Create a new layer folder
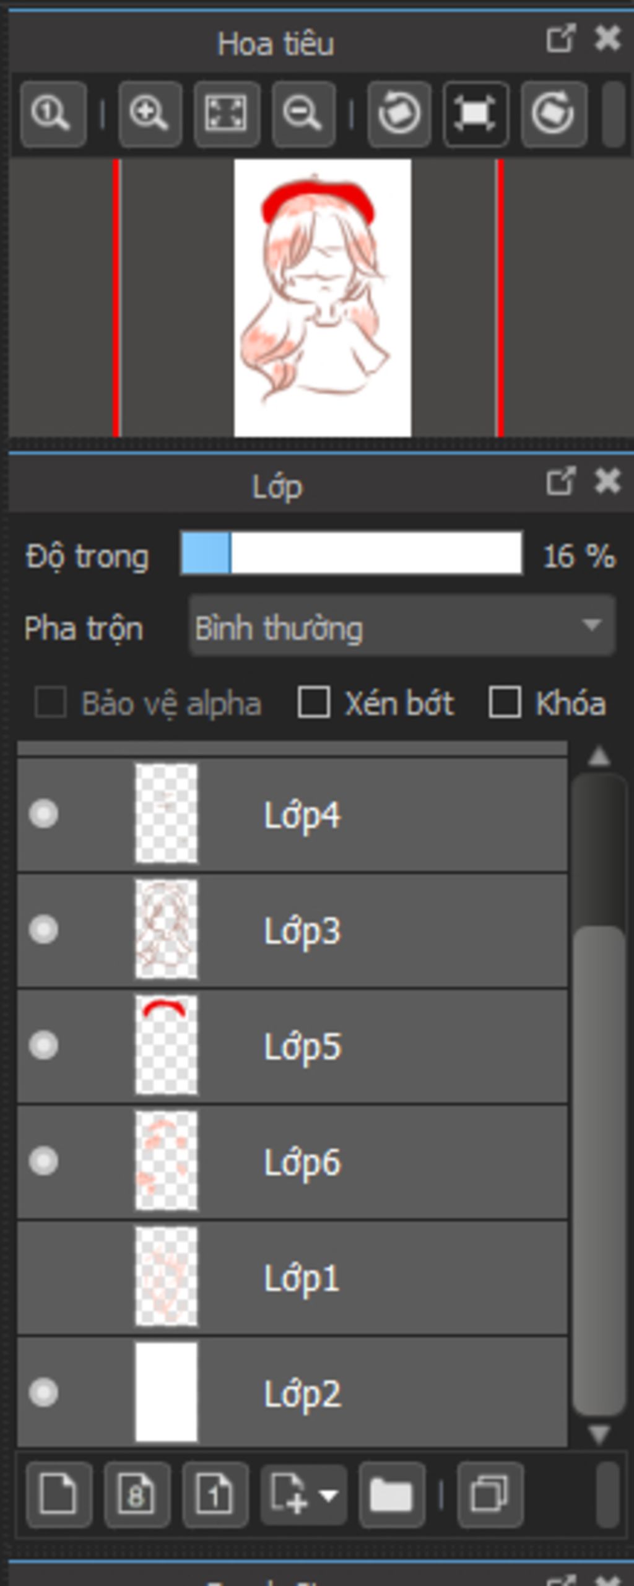 point(391,1495)
